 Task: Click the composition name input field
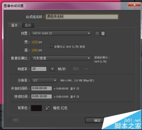click(82, 17)
